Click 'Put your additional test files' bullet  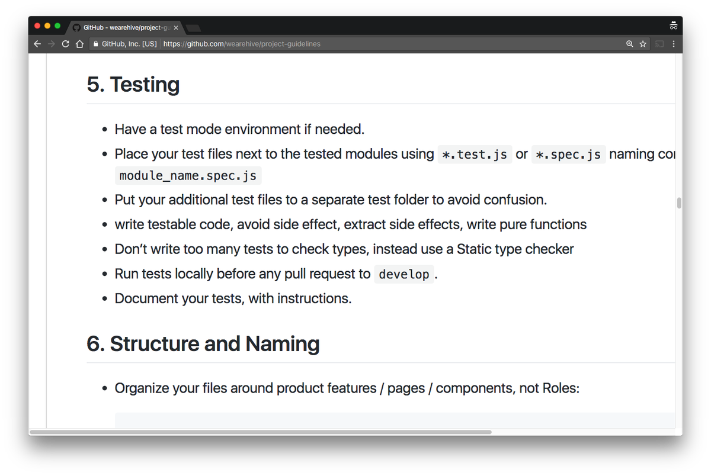[x=331, y=200]
